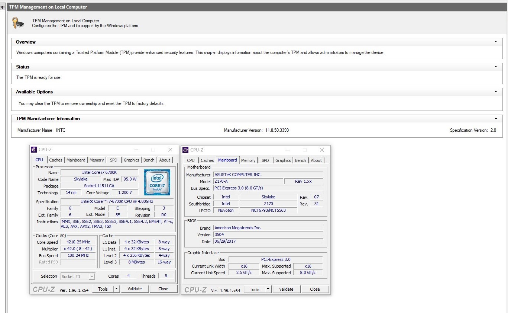
Task: Collapse the Available Options section
Action: (x=496, y=92)
